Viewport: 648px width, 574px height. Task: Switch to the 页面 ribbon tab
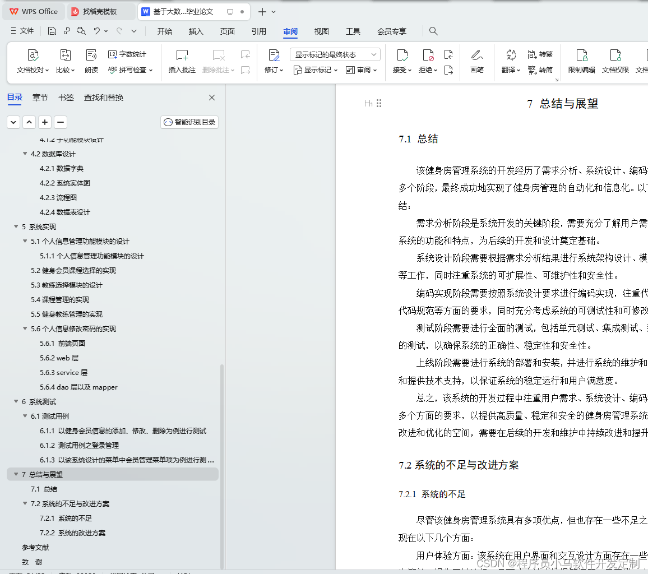227,31
